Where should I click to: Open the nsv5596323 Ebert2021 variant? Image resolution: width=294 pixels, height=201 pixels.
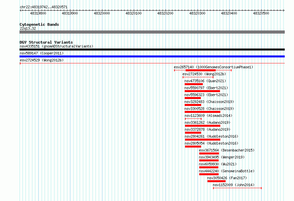point(206,95)
